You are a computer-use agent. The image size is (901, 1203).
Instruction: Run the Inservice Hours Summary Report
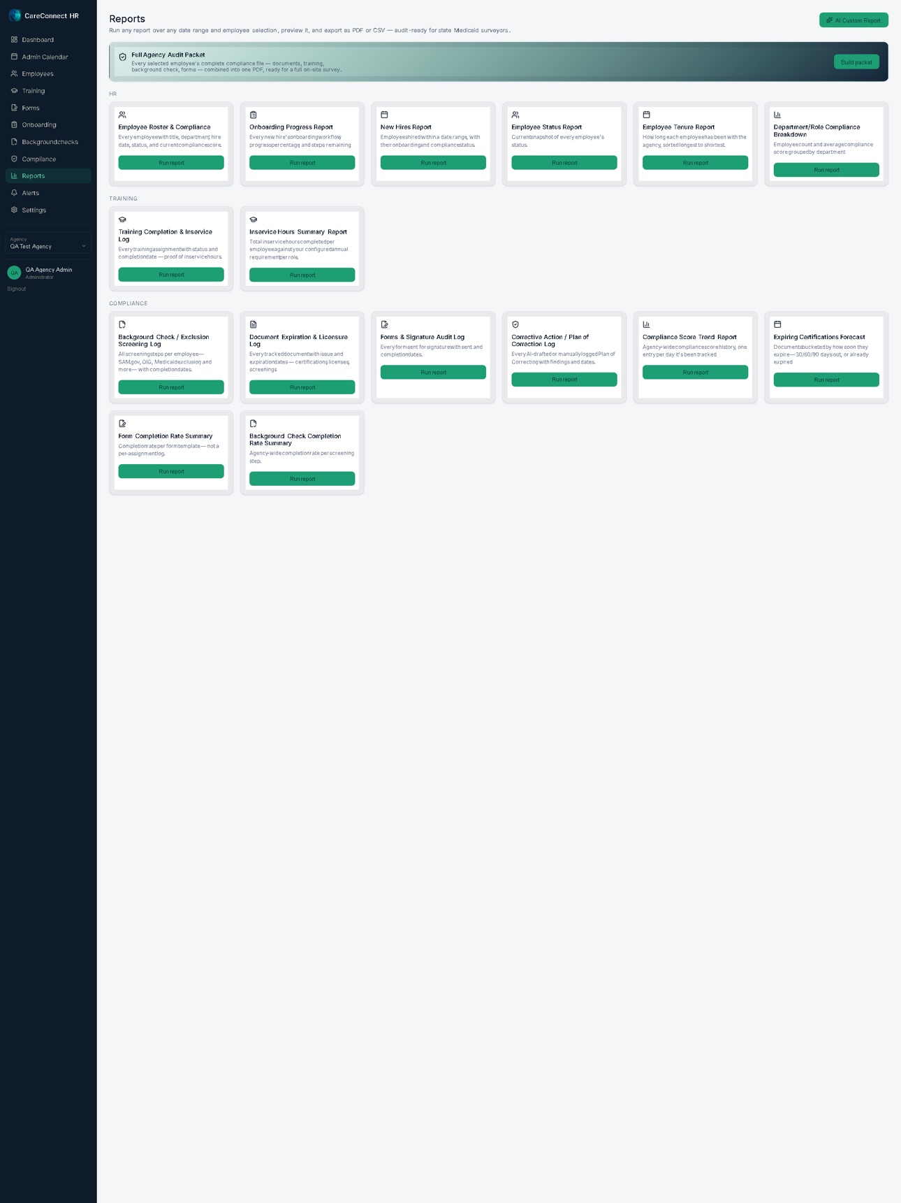pos(302,275)
